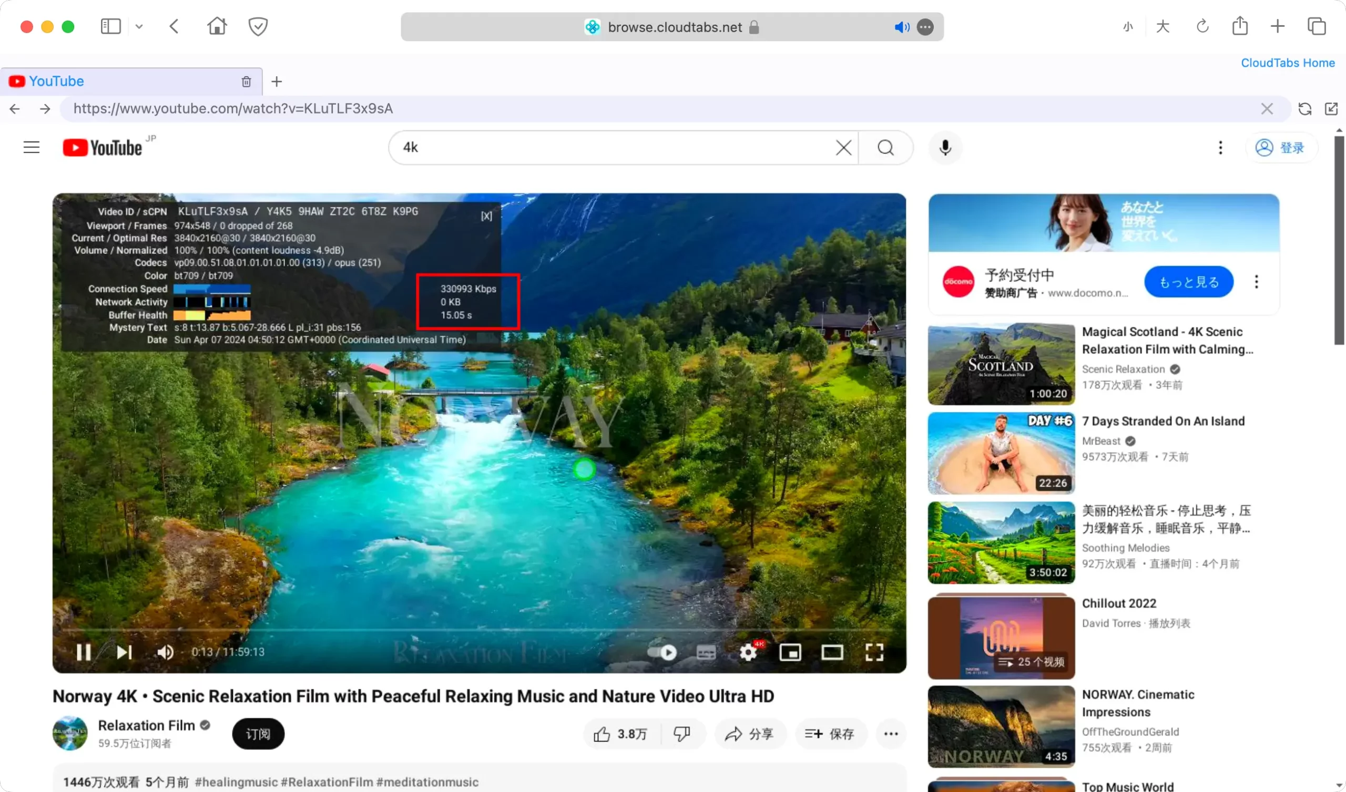Open Relaxation Film channel name

tap(146, 725)
